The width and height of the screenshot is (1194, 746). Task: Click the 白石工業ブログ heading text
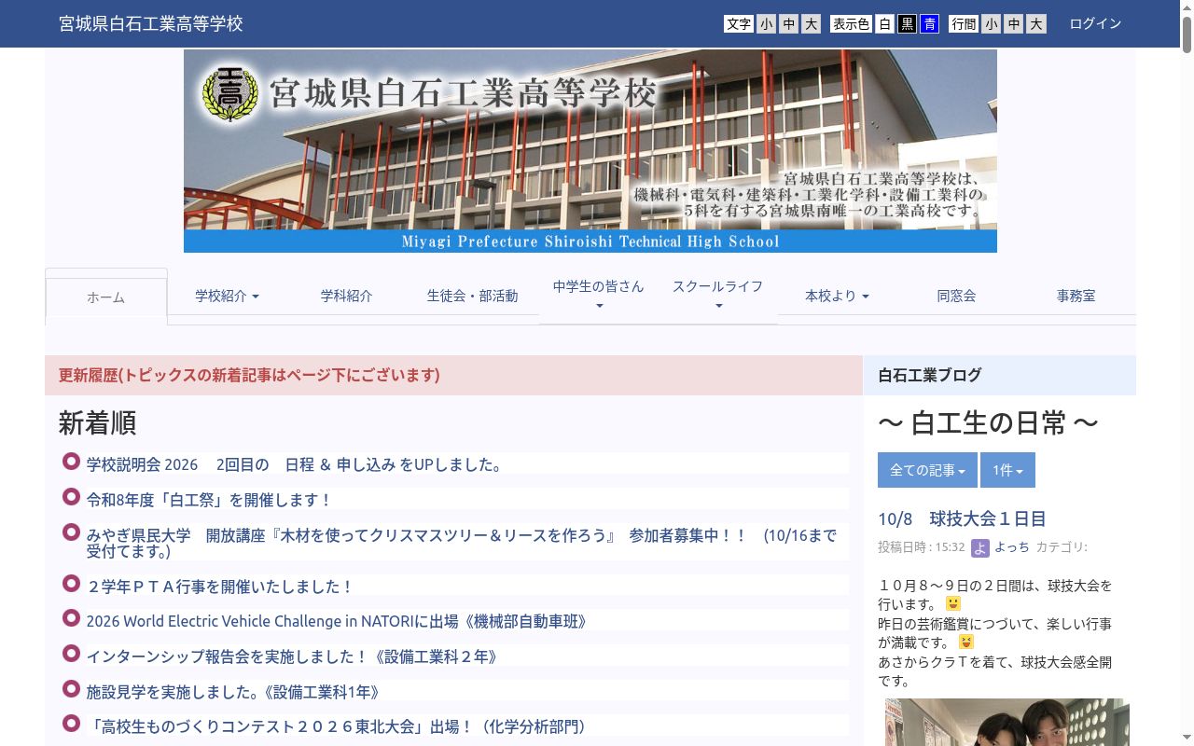click(x=930, y=375)
